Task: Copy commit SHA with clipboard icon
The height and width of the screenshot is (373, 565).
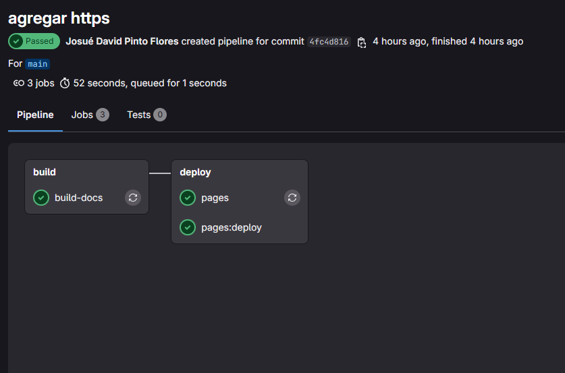Action: coord(361,42)
